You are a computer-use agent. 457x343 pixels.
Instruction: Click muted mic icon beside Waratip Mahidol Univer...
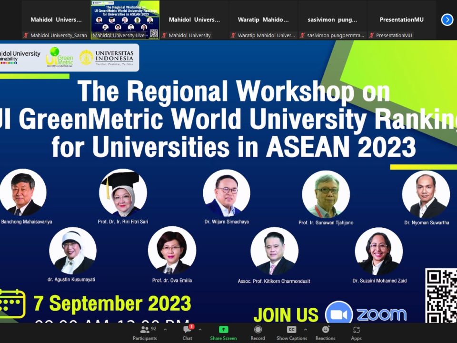(x=233, y=35)
